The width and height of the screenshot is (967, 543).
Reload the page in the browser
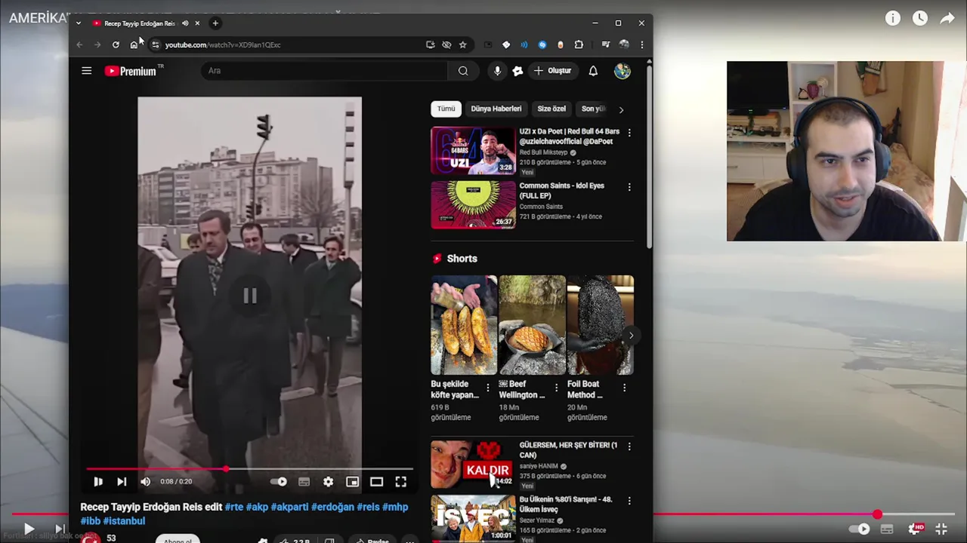[116, 44]
